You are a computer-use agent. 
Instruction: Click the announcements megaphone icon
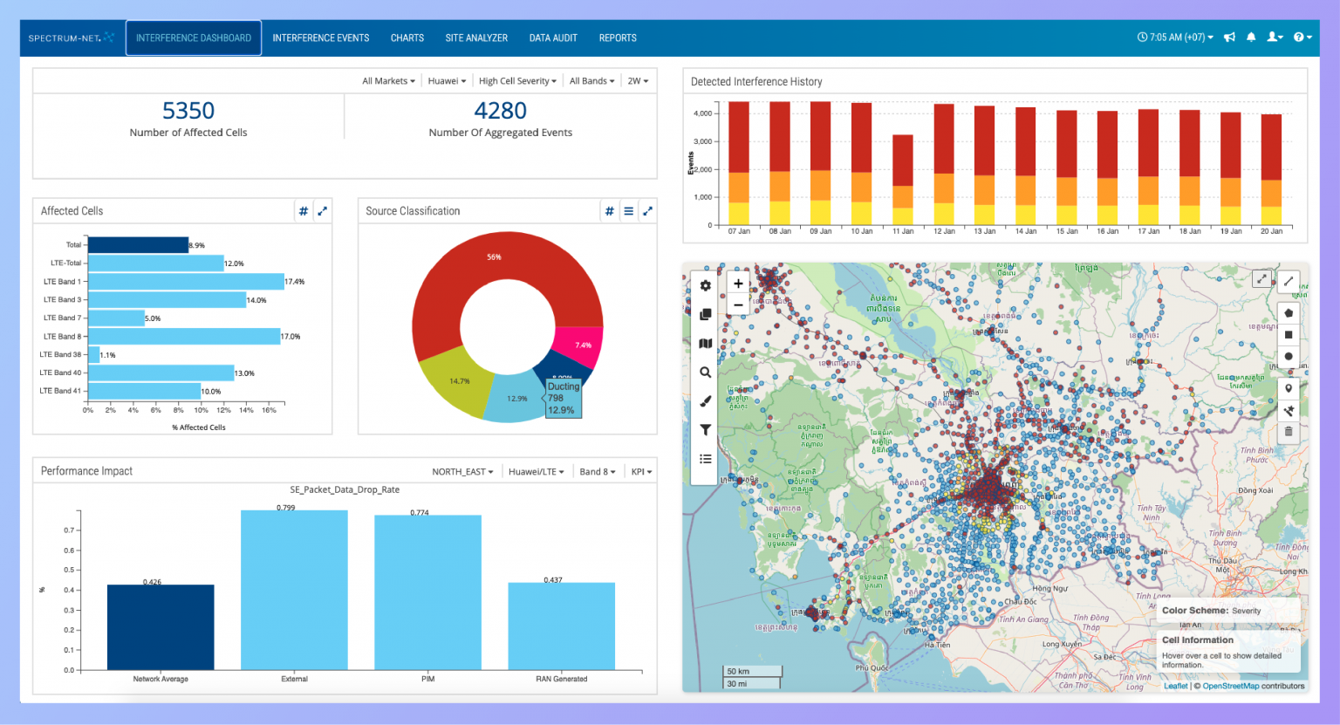click(1229, 38)
